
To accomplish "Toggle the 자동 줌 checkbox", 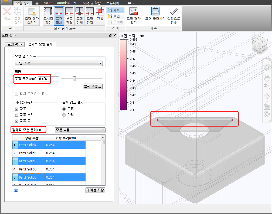I will click(17, 121).
